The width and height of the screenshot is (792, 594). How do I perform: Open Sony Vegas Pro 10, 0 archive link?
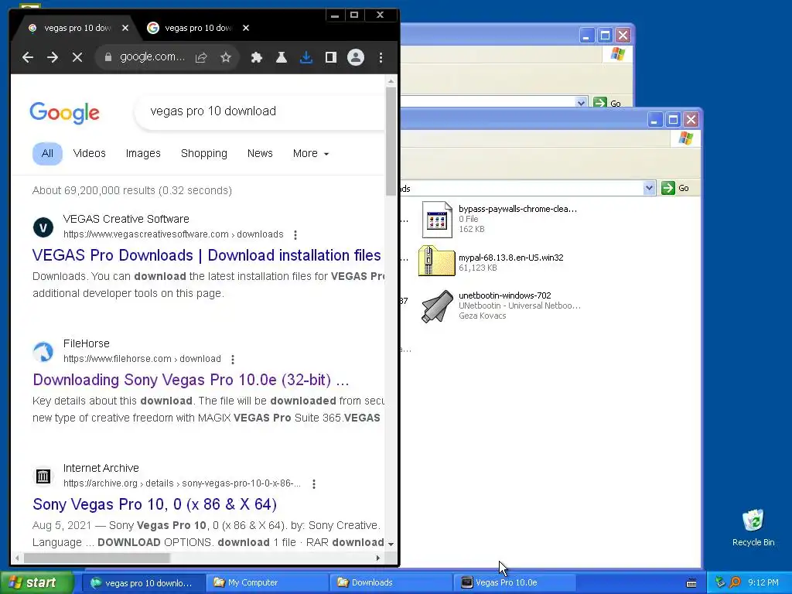tap(155, 504)
